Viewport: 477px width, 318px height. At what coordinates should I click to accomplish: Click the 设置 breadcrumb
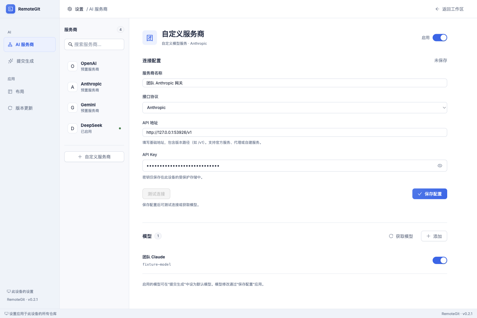(79, 9)
